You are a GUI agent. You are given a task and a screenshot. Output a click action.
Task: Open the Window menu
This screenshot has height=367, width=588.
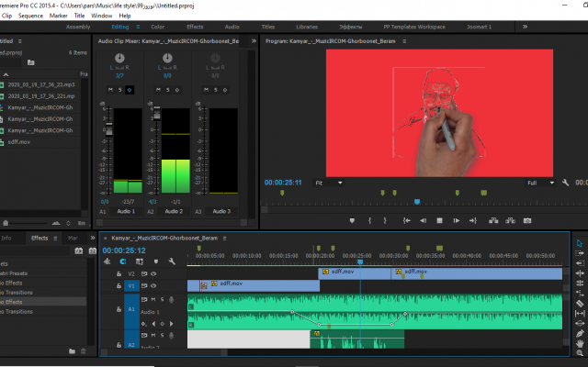click(102, 16)
